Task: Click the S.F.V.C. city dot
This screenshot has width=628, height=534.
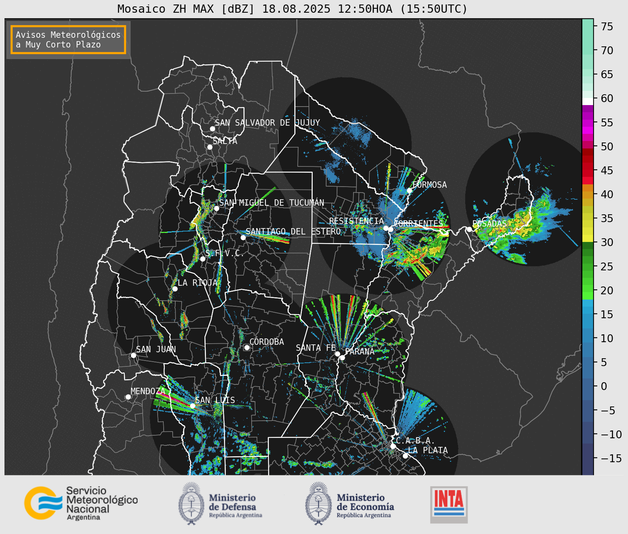Action: click(x=203, y=259)
